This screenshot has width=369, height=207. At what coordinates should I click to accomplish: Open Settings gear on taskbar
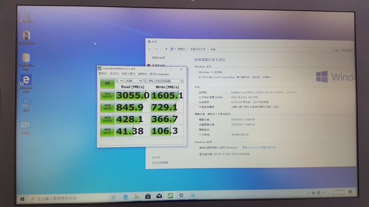click(181, 195)
